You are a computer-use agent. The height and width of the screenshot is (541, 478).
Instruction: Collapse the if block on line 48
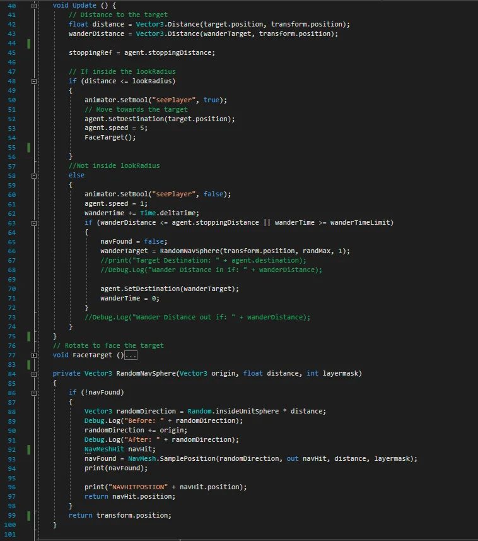tap(34, 81)
